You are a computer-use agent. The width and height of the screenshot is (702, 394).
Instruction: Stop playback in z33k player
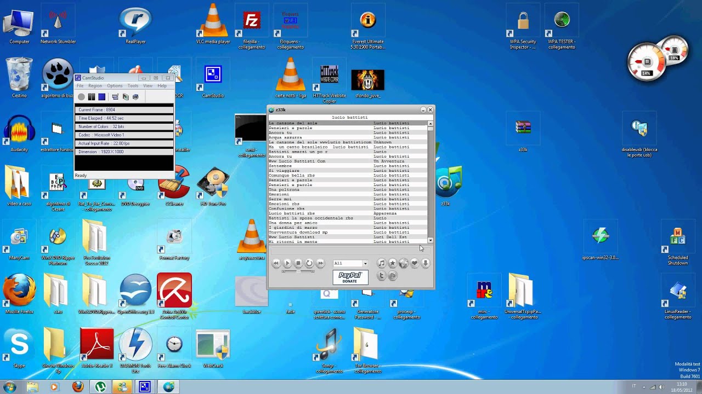298,263
